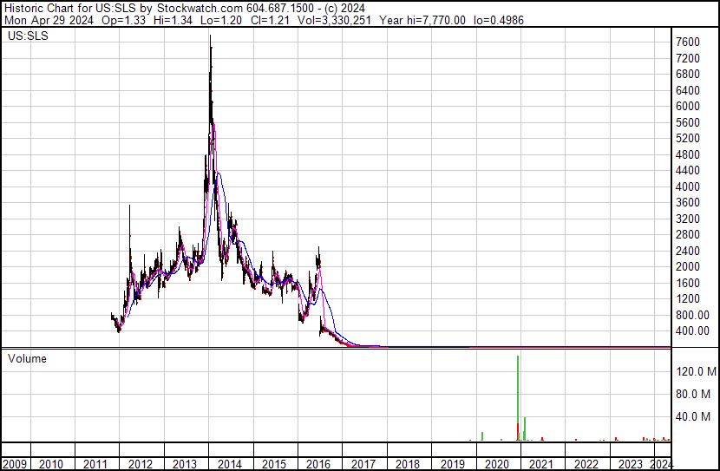Click the 4000 price axis label

pos(688,186)
